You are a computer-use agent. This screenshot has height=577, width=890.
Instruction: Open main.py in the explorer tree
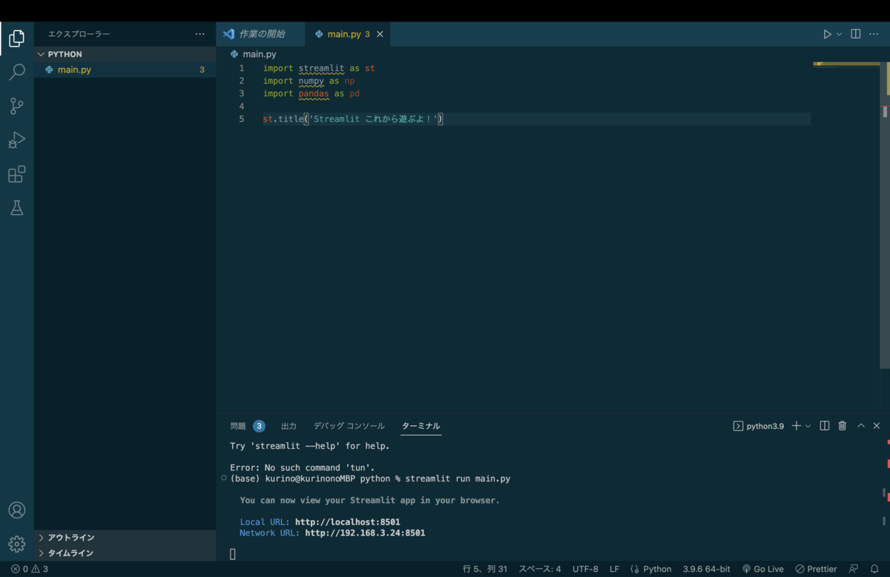pos(125,70)
